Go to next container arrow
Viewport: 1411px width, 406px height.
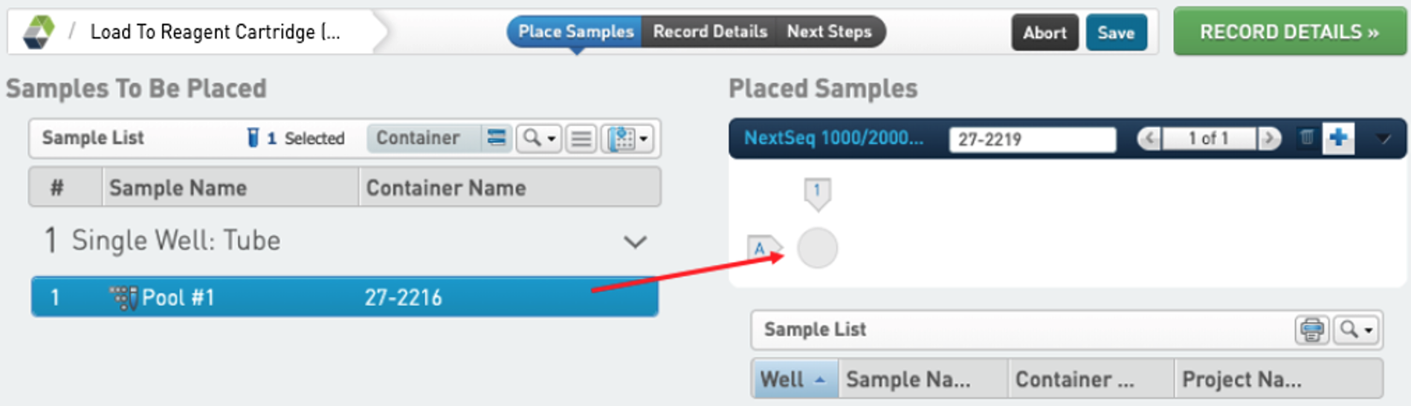pos(1270,138)
